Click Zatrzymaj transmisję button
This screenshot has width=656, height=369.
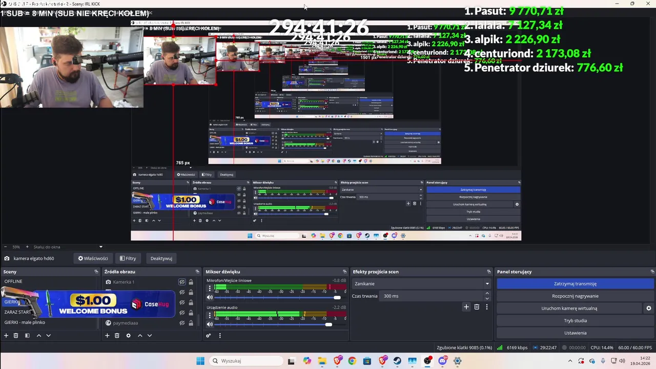coord(575,283)
